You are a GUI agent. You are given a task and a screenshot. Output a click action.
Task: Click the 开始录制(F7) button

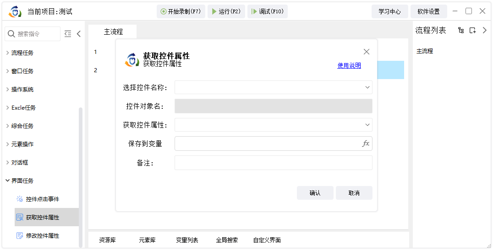(x=181, y=11)
